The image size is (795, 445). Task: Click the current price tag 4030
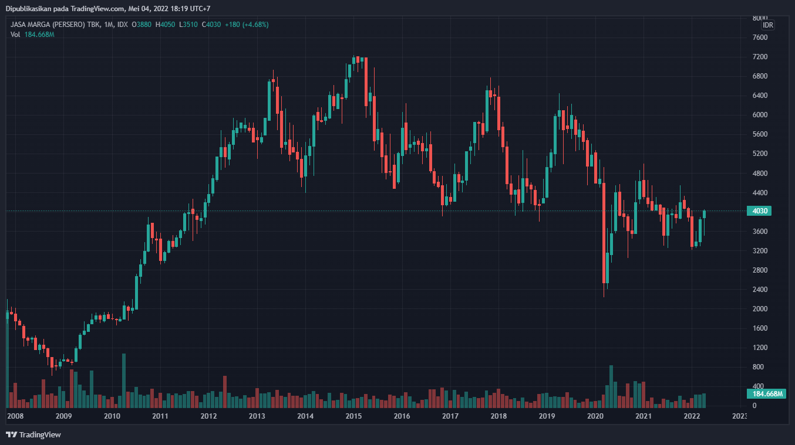[x=759, y=211]
